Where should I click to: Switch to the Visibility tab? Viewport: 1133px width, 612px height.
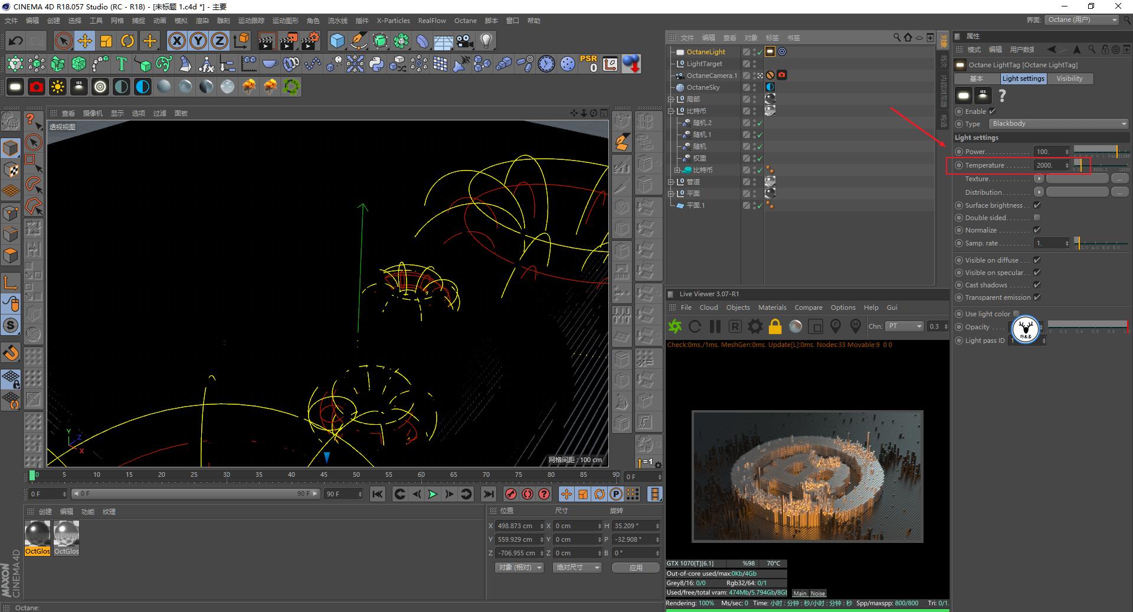(x=1069, y=78)
